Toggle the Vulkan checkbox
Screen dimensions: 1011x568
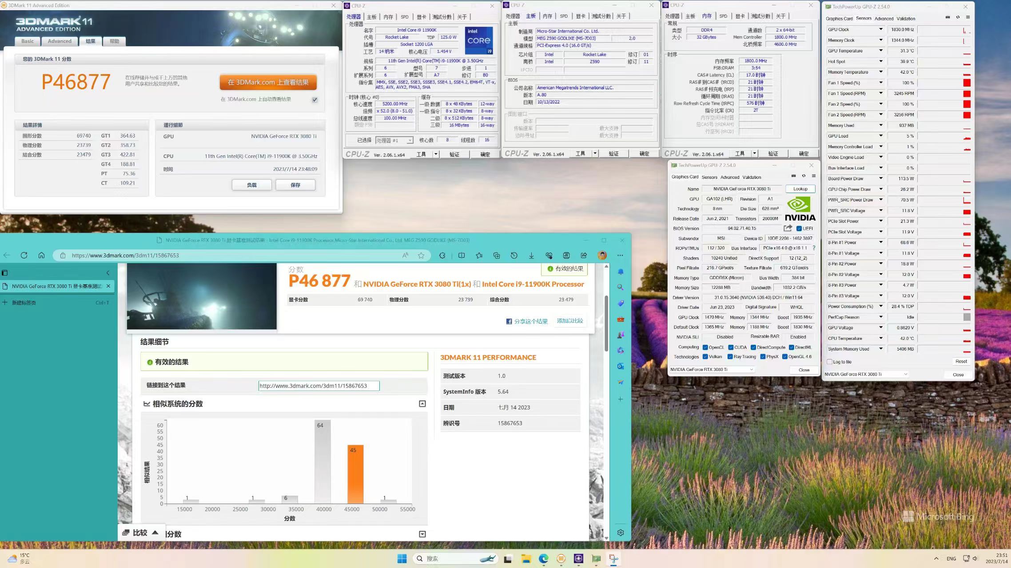(705, 357)
